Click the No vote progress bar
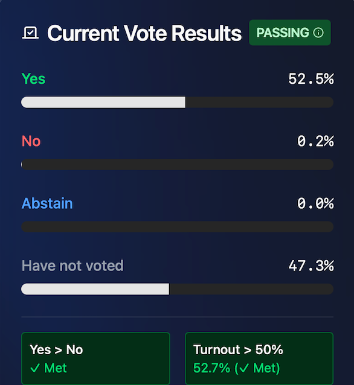 point(177,164)
